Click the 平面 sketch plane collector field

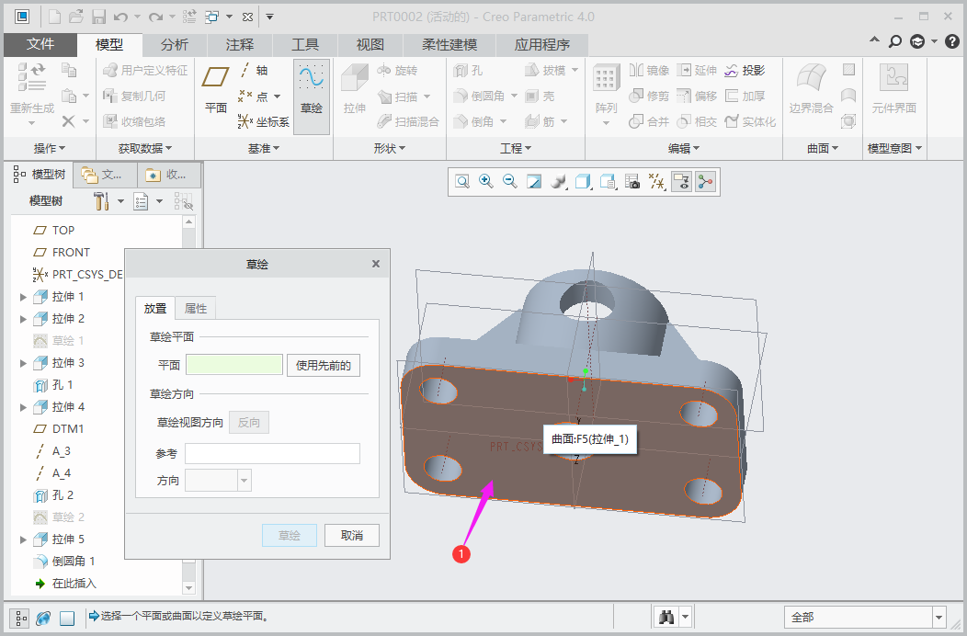[234, 365]
